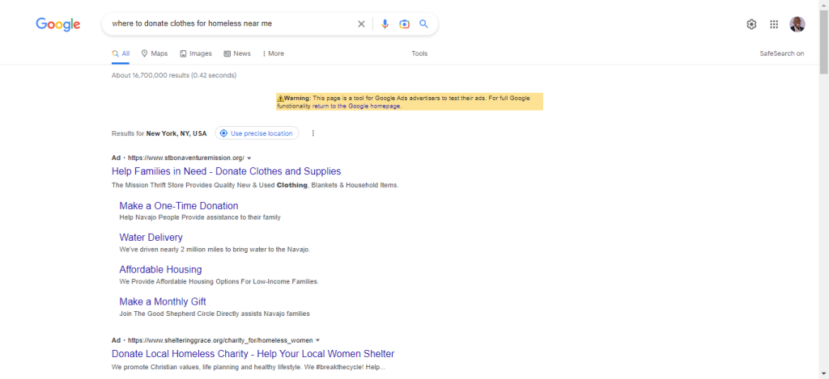Click the search query input field
This screenshot has width=829, height=379.
point(232,23)
